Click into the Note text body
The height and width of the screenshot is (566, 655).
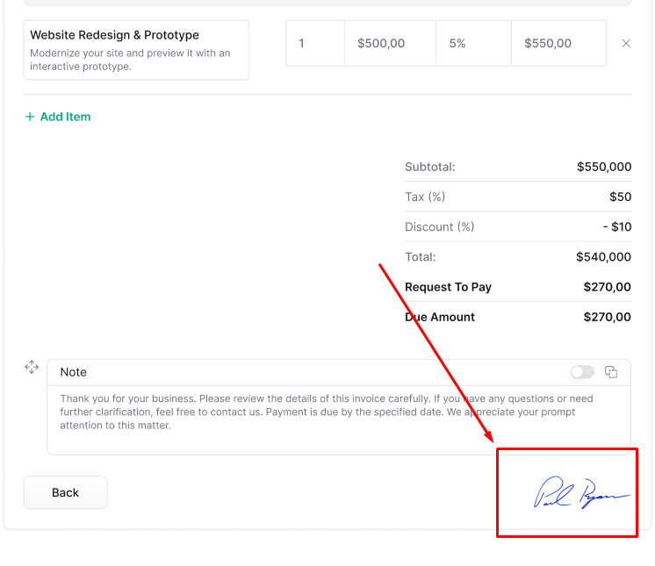tap(327, 412)
